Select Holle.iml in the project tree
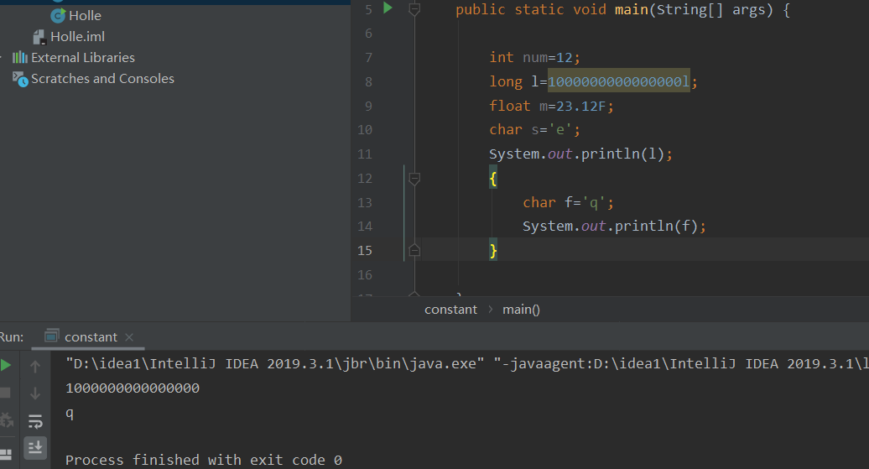The image size is (869, 469). pos(77,37)
